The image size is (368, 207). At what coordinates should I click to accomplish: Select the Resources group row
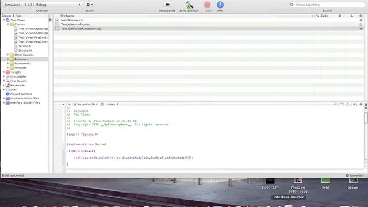point(25,59)
